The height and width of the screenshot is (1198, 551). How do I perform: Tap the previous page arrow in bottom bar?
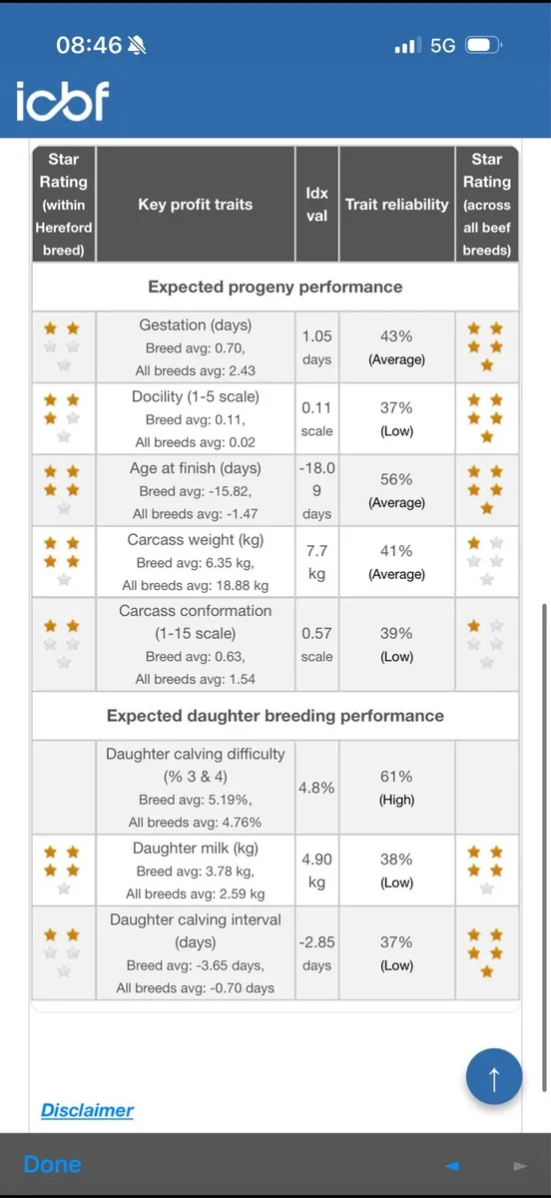(452, 1166)
